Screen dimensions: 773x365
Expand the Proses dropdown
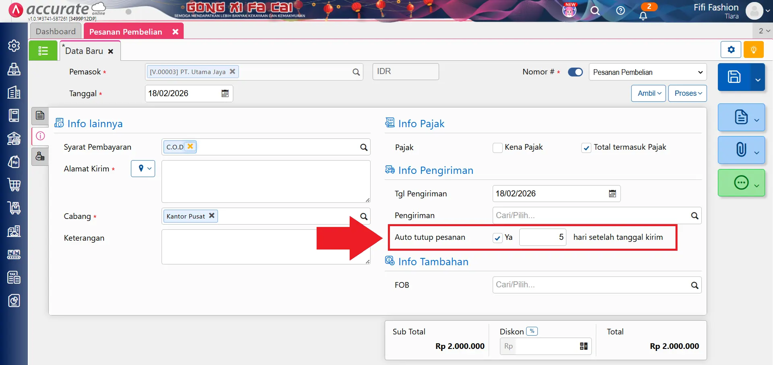[x=687, y=93]
